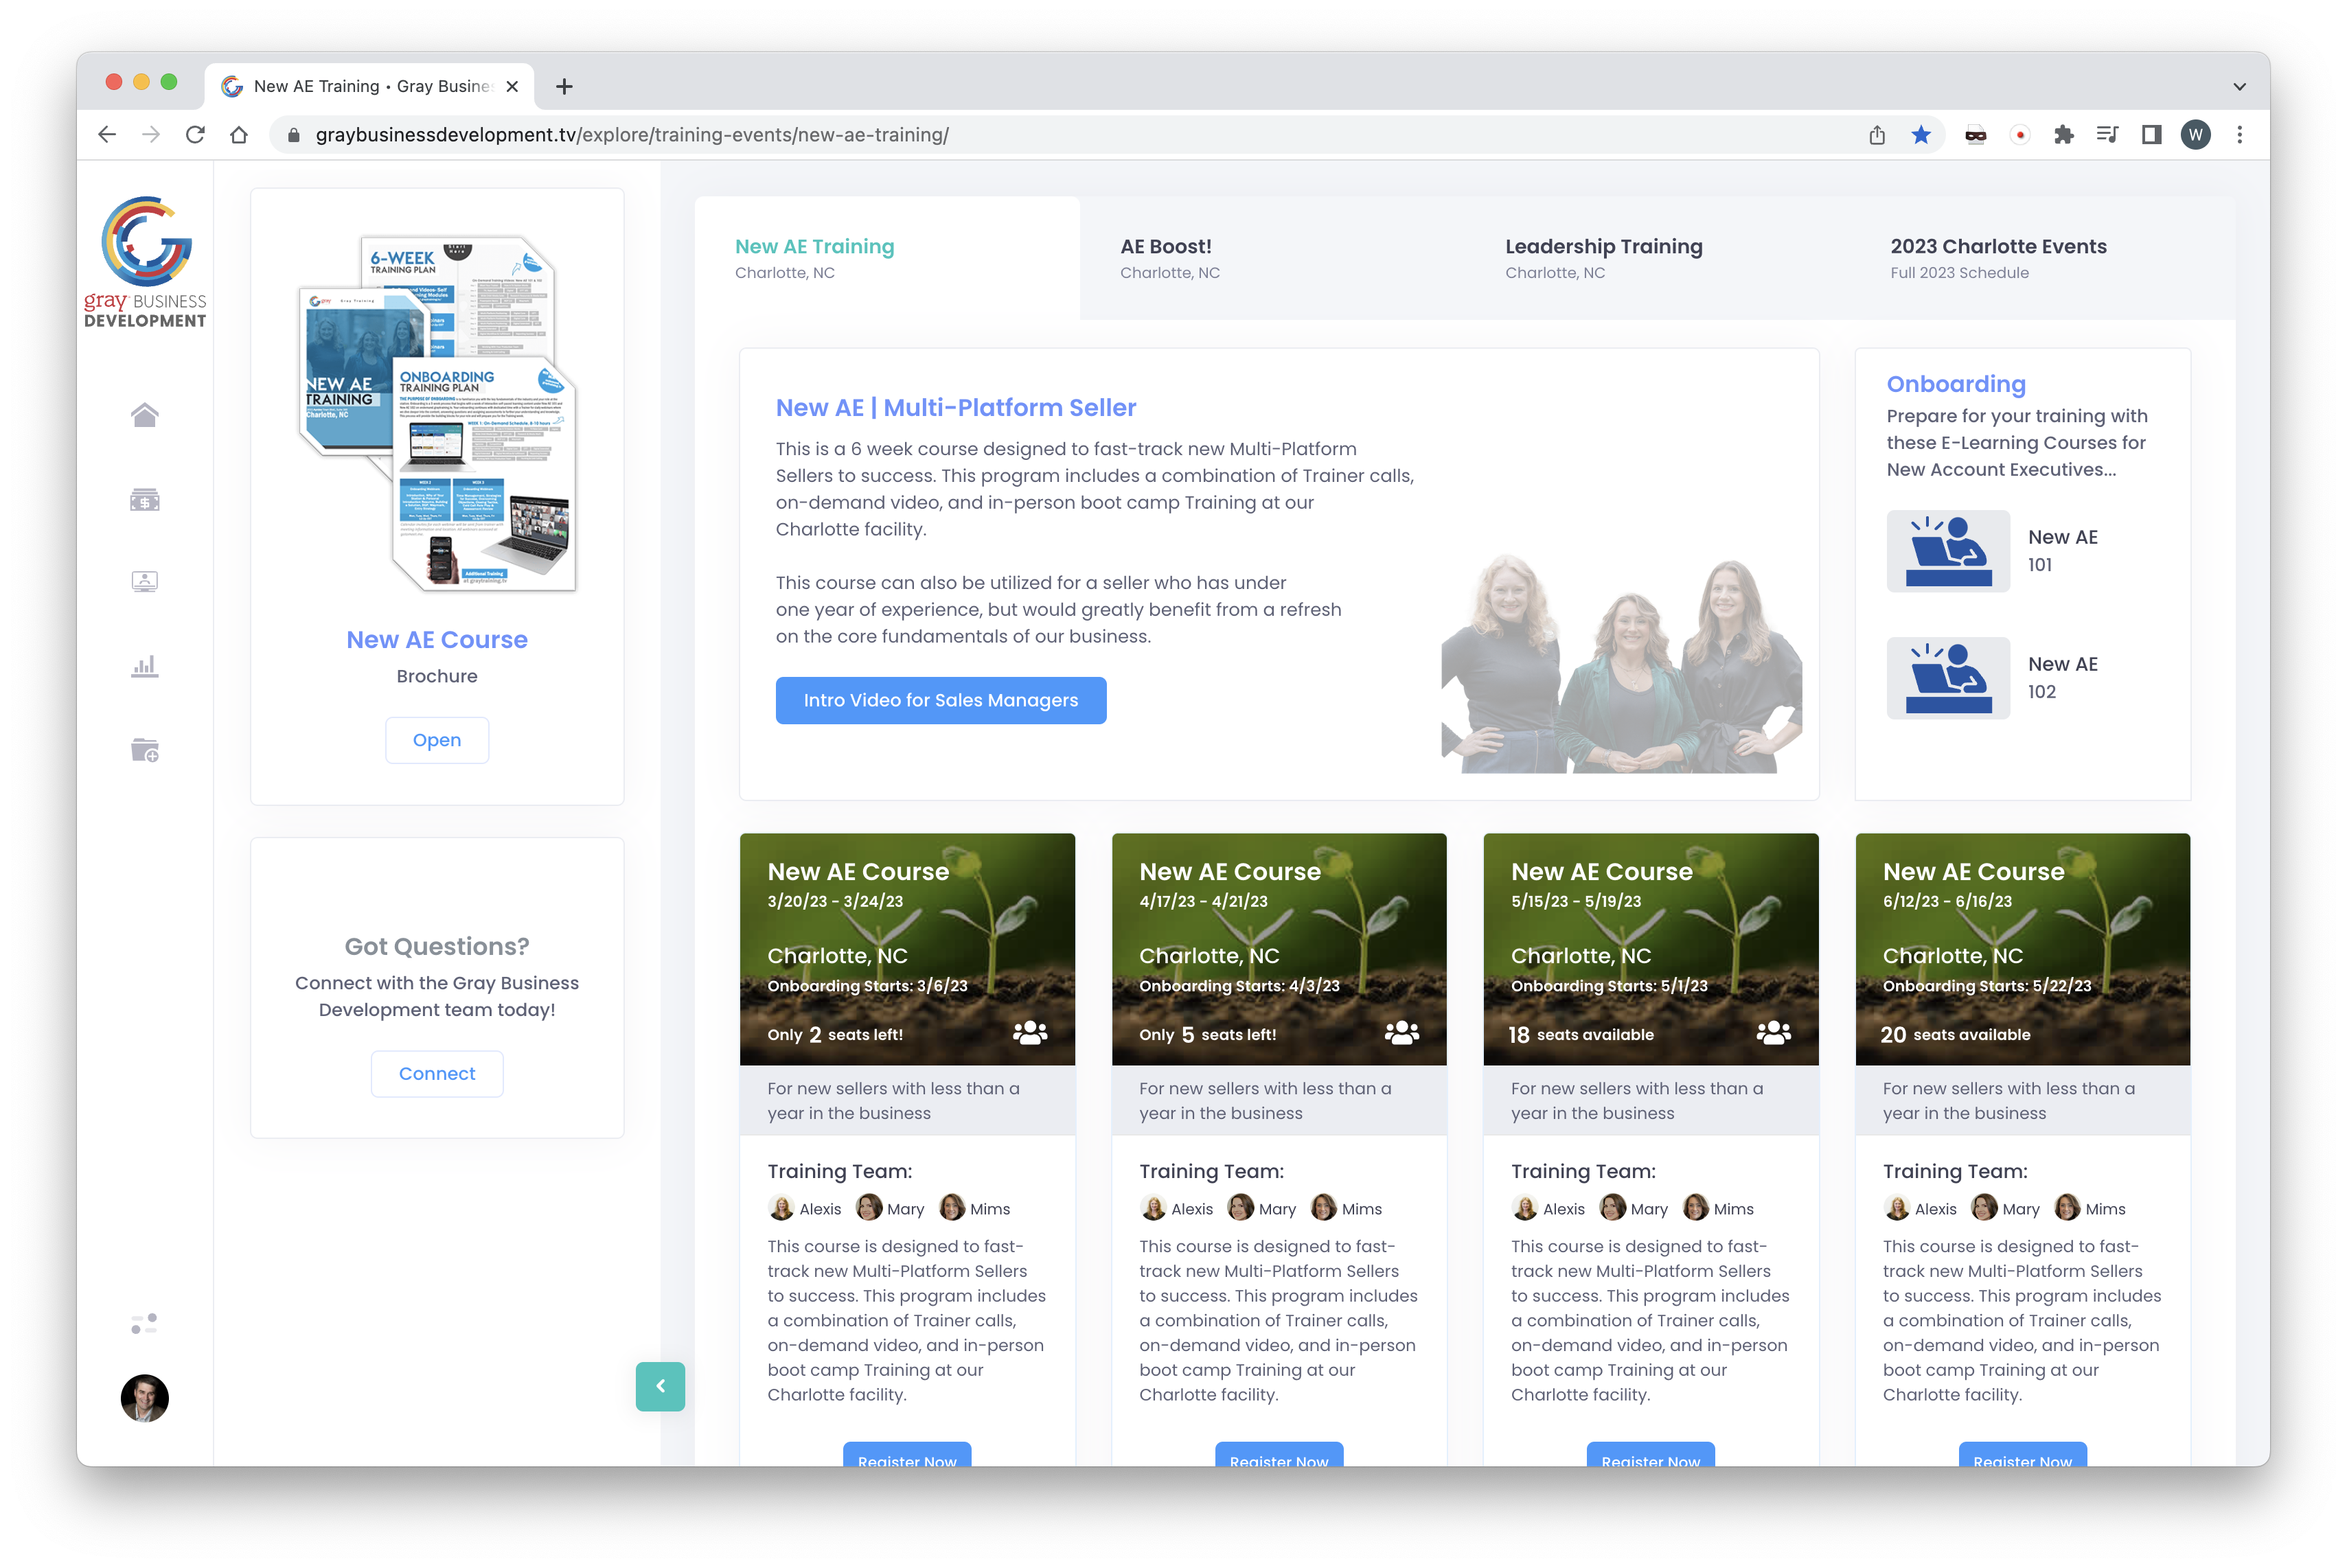
Task: Click the Connect button
Action: click(437, 1074)
